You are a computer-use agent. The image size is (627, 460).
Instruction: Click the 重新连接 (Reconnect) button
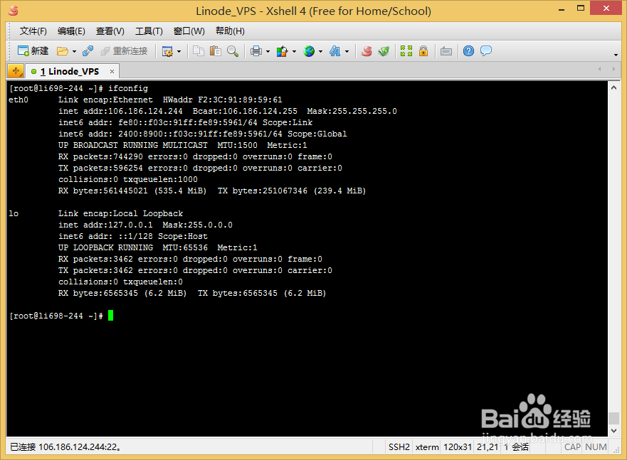(124, 51)
